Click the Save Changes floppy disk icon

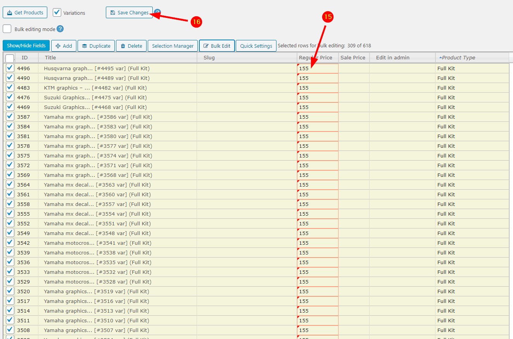[x=112, y=13]
